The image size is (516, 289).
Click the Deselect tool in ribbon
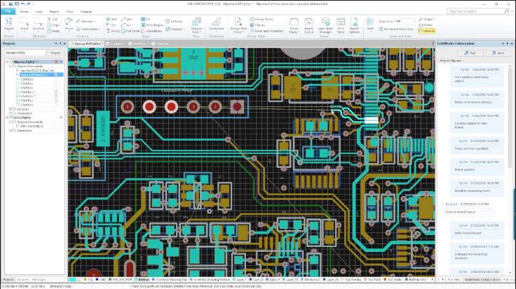[x=38, y=24]
